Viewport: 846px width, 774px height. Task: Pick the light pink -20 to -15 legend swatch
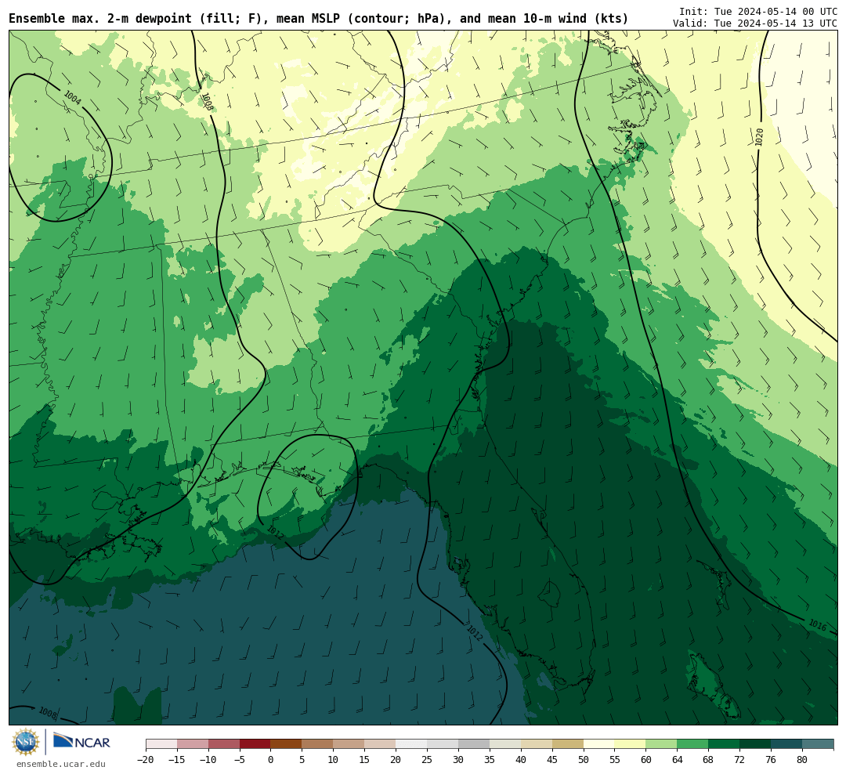click(x=161, y=744)
